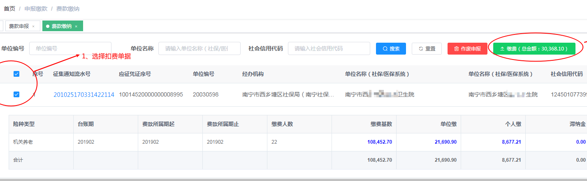Close the 费款缴纳 tab with its x
The width and height of the screenshot is (587, 181).
tap(76, 26)
